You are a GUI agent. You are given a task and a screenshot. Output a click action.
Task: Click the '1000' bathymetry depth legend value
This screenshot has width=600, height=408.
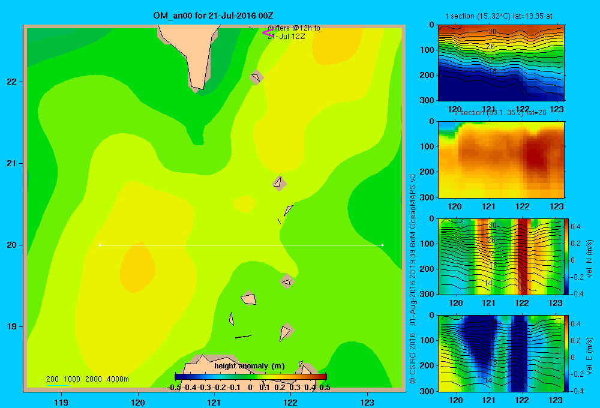[72, 379]
